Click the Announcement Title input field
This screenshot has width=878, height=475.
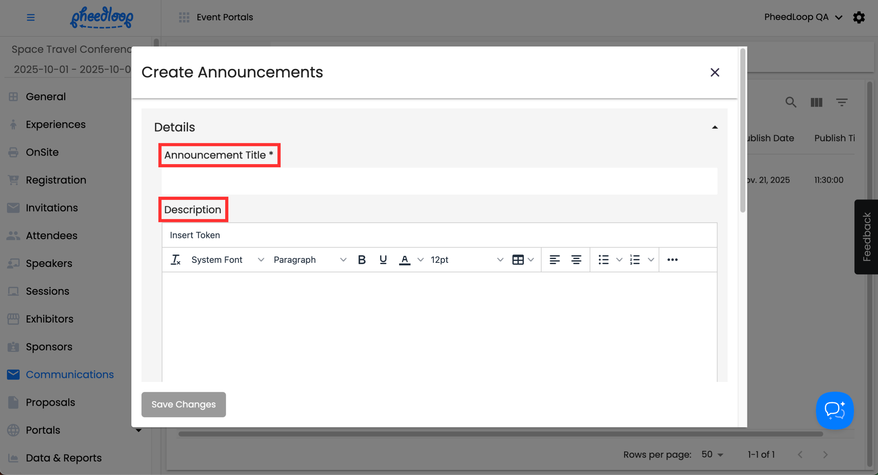point(439,181)
